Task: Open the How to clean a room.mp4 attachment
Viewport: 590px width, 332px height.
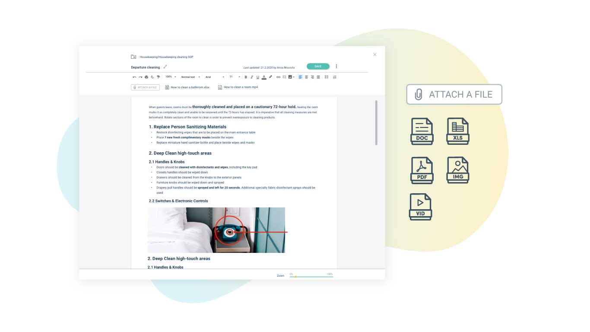Action: [x=238, y=87]
